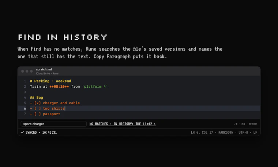Click the 'LN 6, COL 17' status entry

202,132
